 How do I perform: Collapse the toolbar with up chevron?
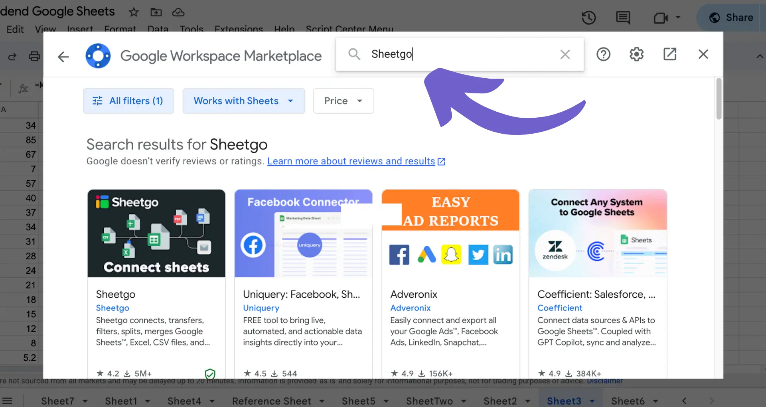(760, 57)
